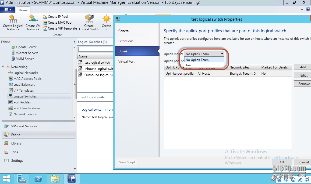Sort by the Name column header
This screenshot has width=311, height=184.
95,56
